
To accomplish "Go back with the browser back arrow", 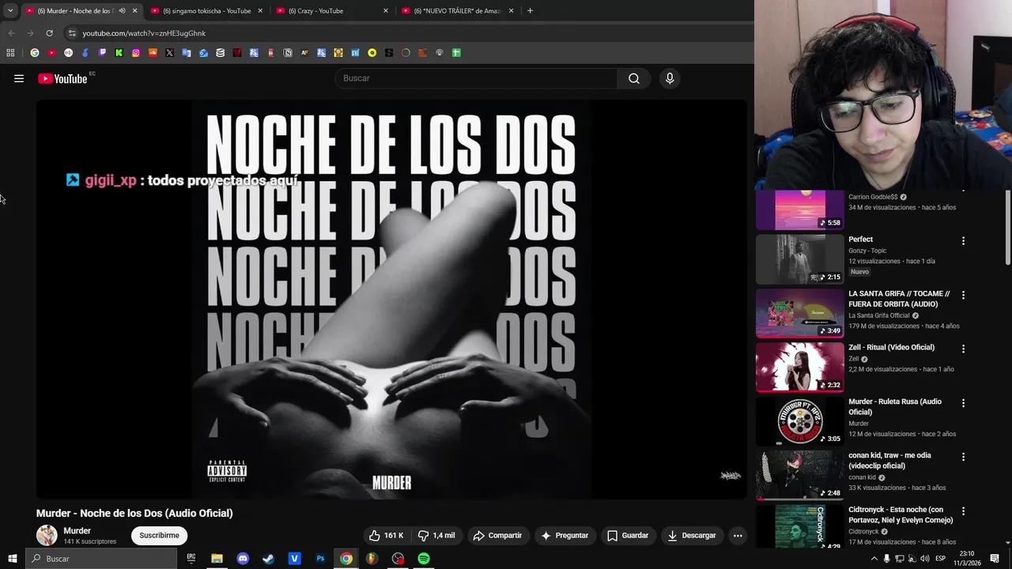I will point(11,33).
